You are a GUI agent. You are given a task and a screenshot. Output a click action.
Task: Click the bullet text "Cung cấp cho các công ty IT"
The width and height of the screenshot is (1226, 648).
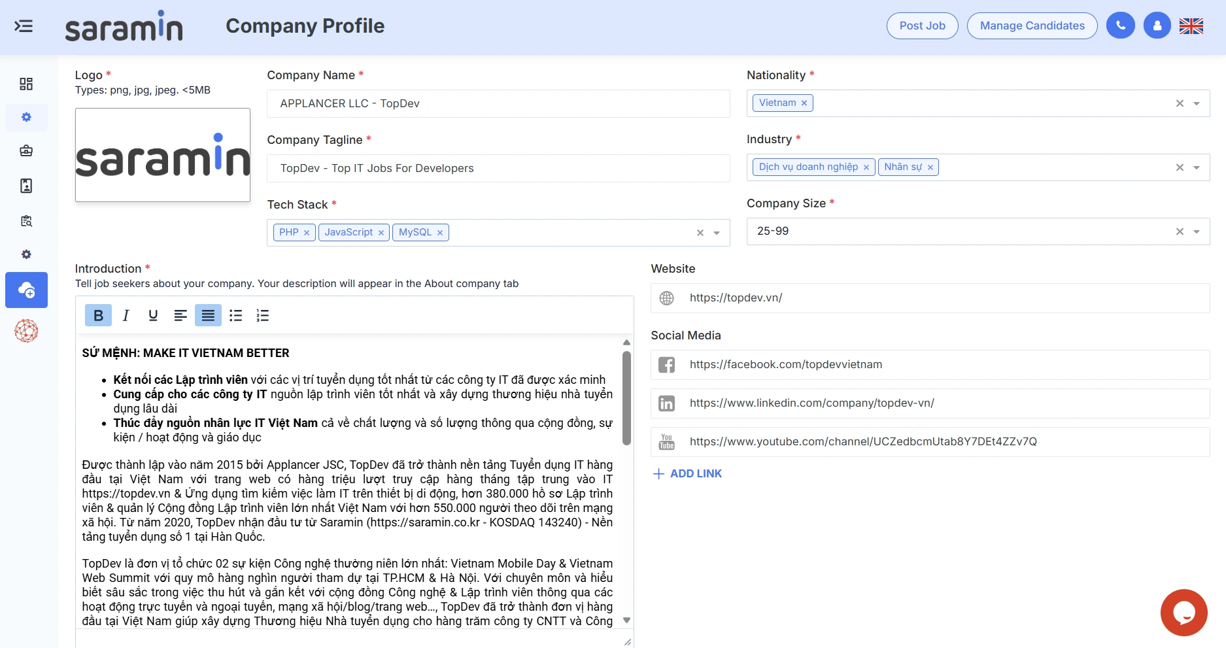(190, 394)
